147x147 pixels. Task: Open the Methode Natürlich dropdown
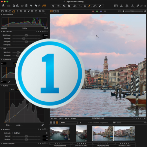coord(30,133)
